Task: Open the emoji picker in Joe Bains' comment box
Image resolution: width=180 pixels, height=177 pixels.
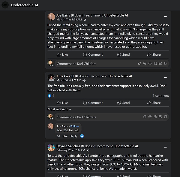Action: tap(150, 63)
